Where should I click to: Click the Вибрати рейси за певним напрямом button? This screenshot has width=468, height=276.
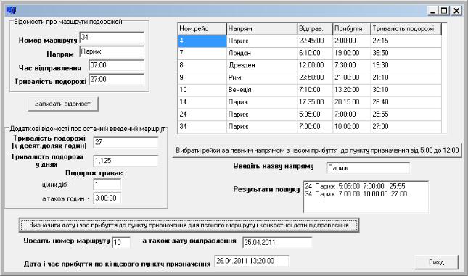click(317, 151)
